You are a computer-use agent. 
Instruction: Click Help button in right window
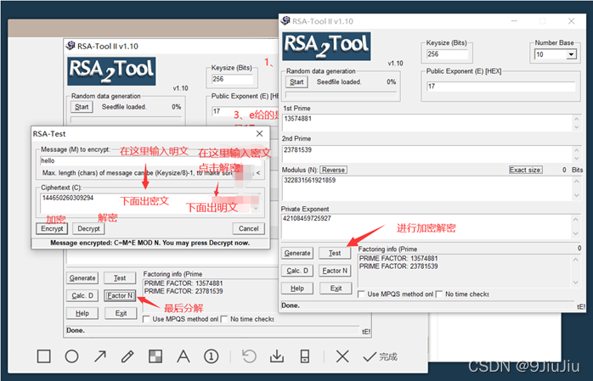[297, 289]
